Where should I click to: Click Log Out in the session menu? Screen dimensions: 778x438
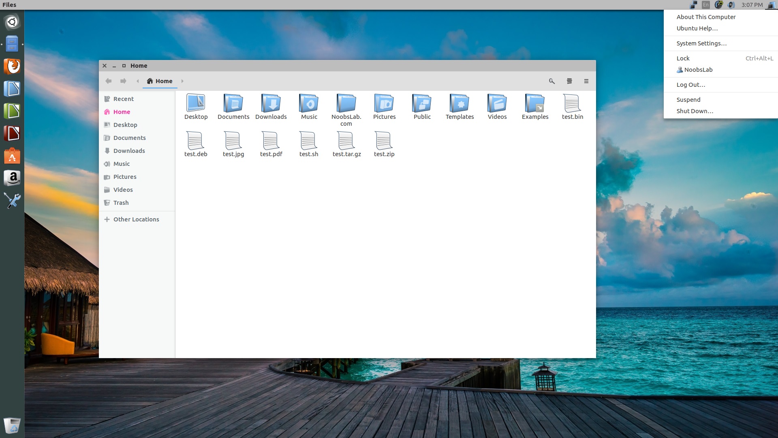tap(691, 85)
